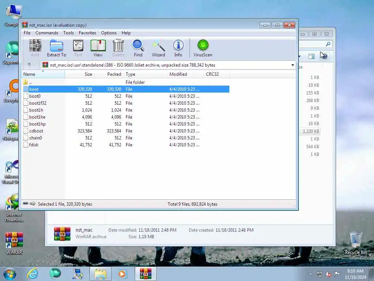Screen dimensions: 374x281
Task: Show archive Info via toolbar icon
Action: pos(178,48)
